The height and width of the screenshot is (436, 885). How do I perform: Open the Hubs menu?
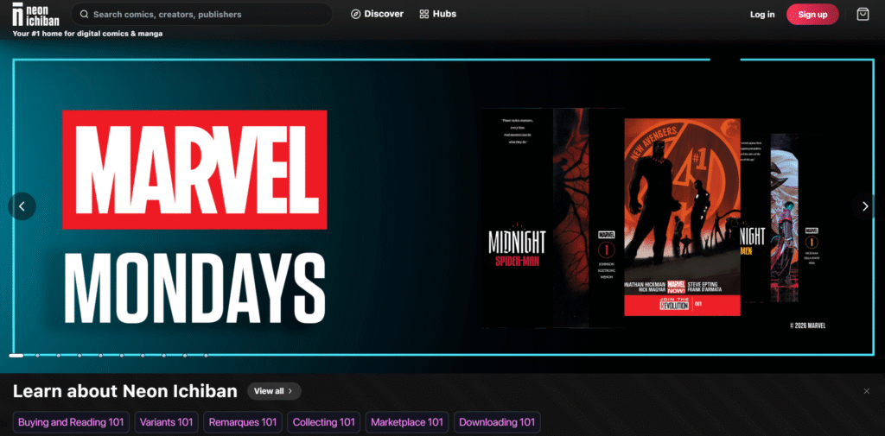coord(438,14)
